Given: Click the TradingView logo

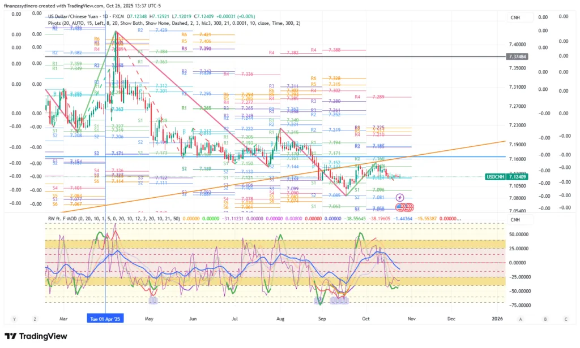Looking at the screenshot, I should [36, 337].
